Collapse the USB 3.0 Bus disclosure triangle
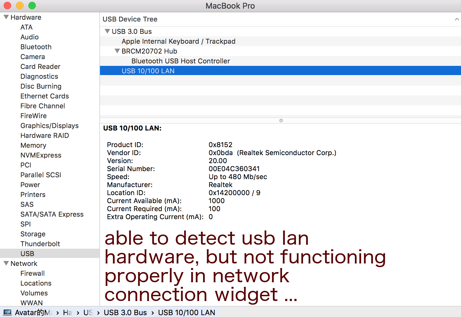This screenshot has height=317, width=461. point(107,31)
